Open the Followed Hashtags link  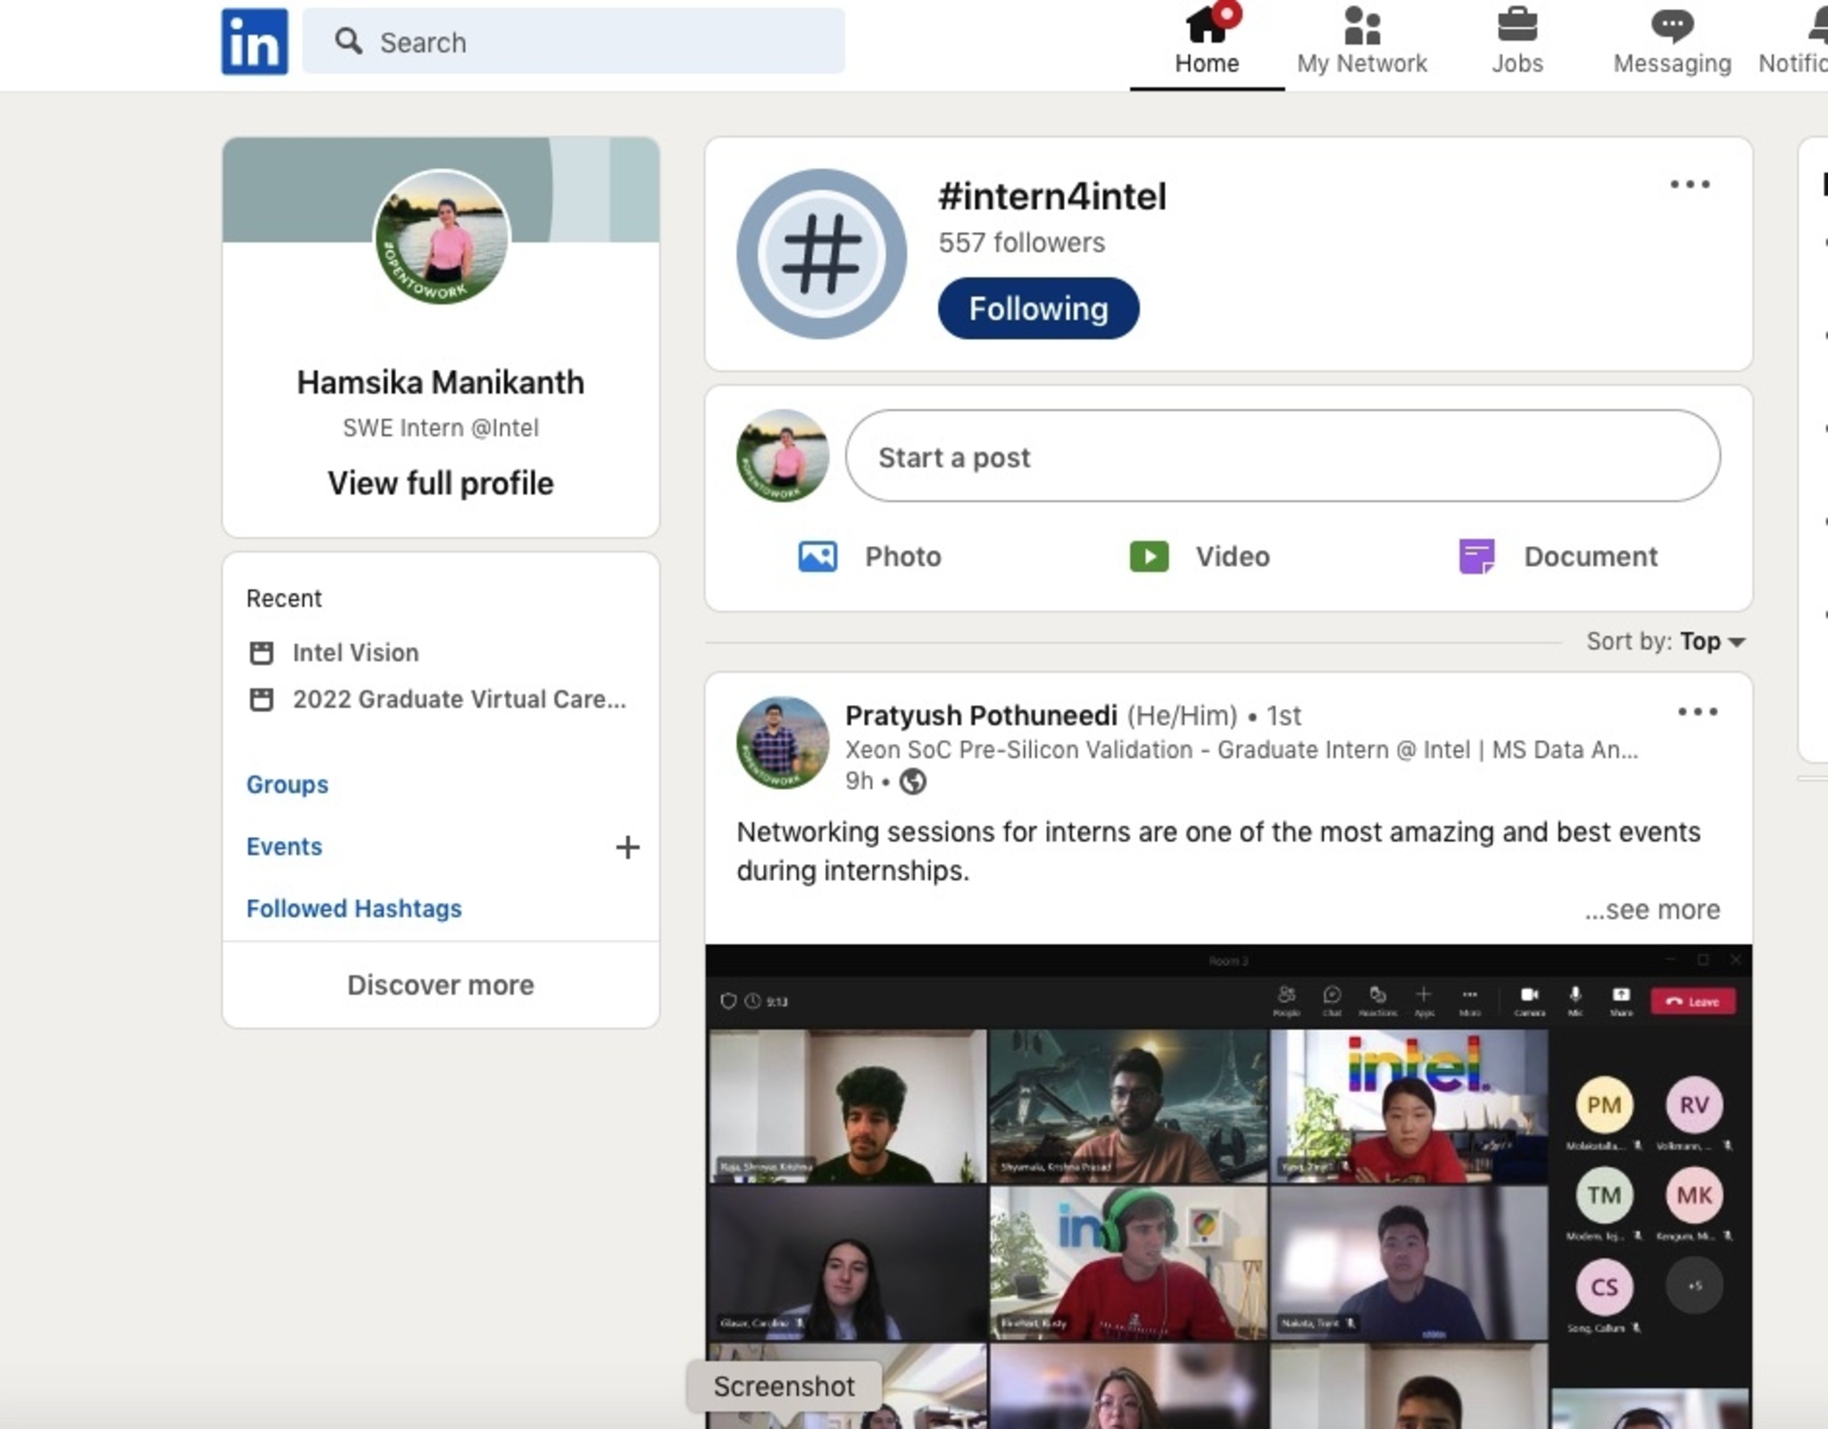[354, 909]
